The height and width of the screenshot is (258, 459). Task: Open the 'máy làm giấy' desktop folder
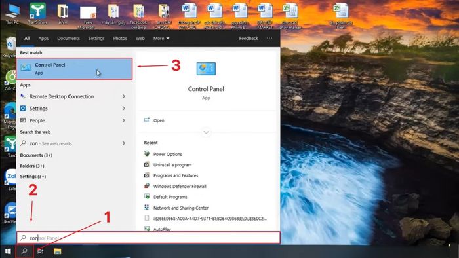pyautogui.click(x=113, y=13)
